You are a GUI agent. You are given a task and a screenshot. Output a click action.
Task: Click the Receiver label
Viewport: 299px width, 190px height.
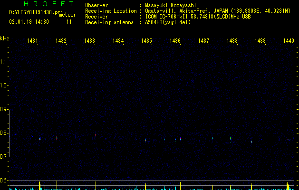[x=96, y=17]
